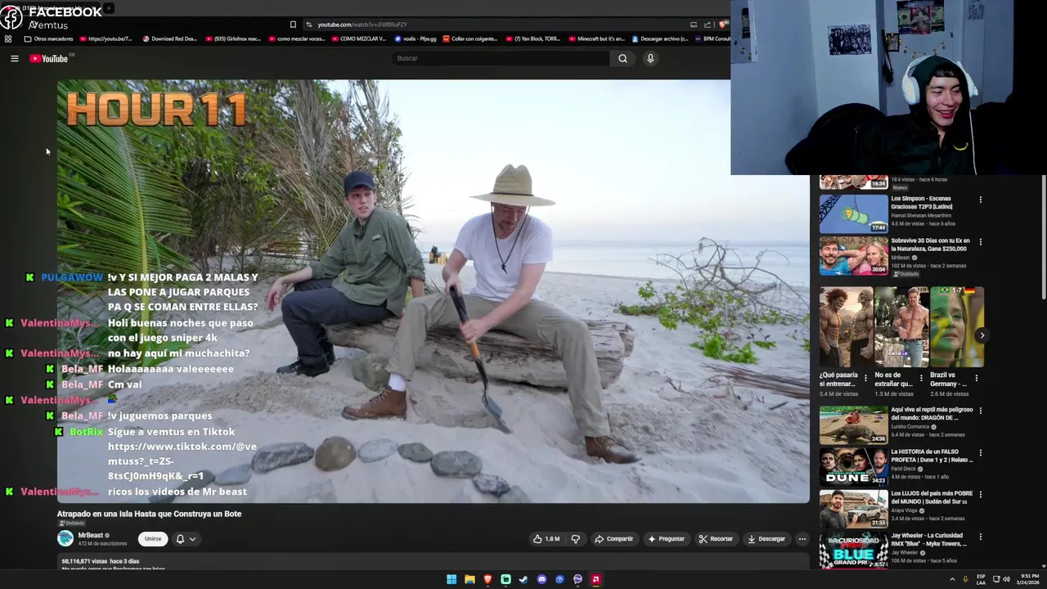Viewport: 1047px width, 589px height.
Task: Open a new browser tab
Action: 109,8
